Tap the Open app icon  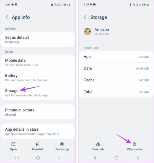click(x=13, y=144)
